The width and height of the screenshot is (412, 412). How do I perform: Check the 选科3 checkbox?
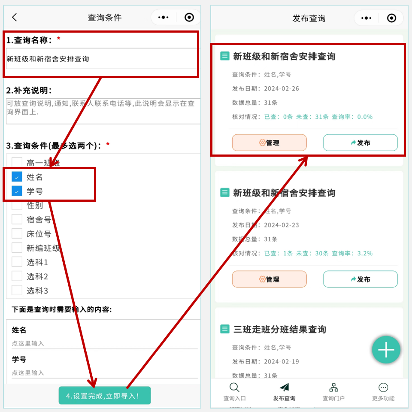pos(17,291)
